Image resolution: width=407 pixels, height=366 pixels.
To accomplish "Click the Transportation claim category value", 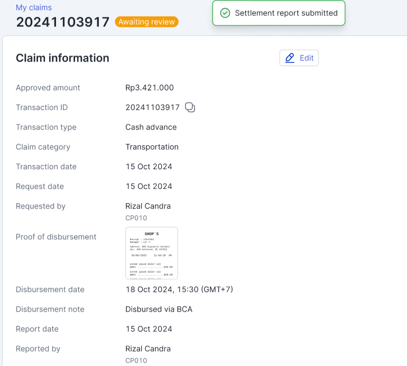I will coord(152,147).
